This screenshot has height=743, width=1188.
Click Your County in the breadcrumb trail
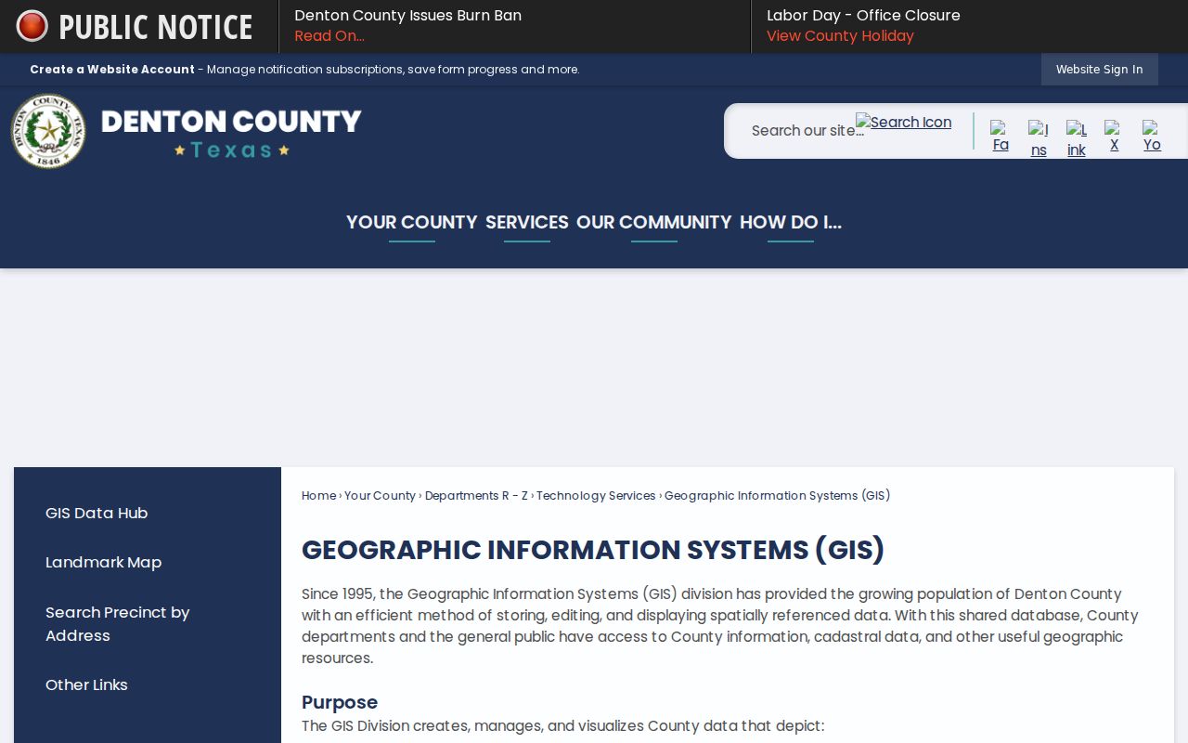(381, 495)
